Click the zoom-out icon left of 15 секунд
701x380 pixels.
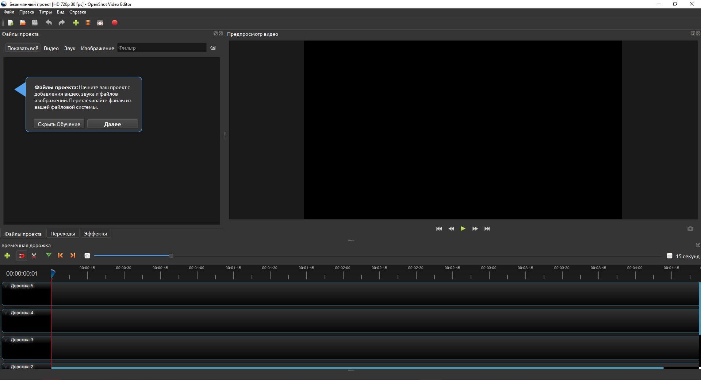670,256
